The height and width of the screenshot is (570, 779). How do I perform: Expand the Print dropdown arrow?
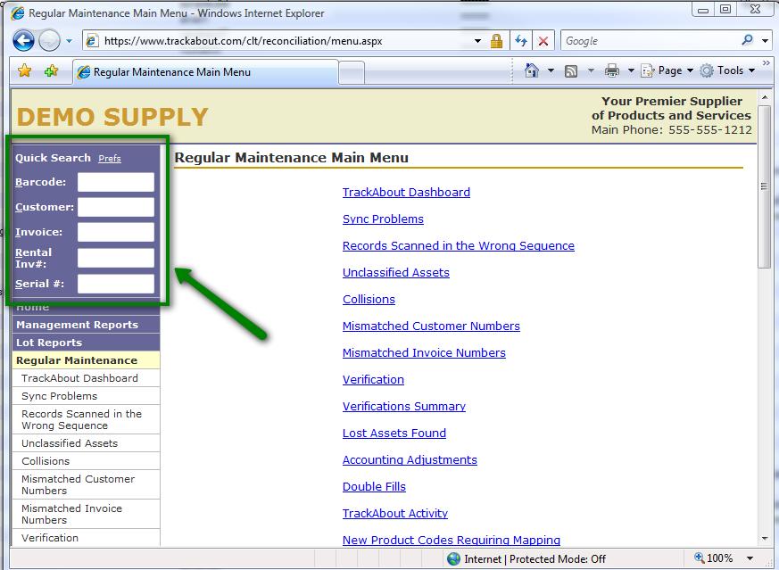click(631, 70)
